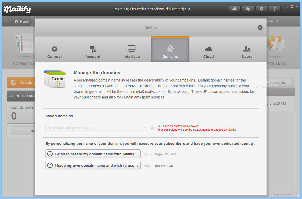
Task: Close the Settings dialog
Action: 260,28
